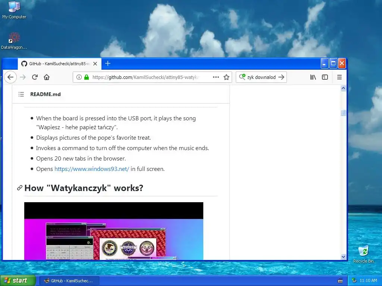Viewport: 382px width, 286px height.
Task: Open the Windows Start menu
Action: [18, 281]
